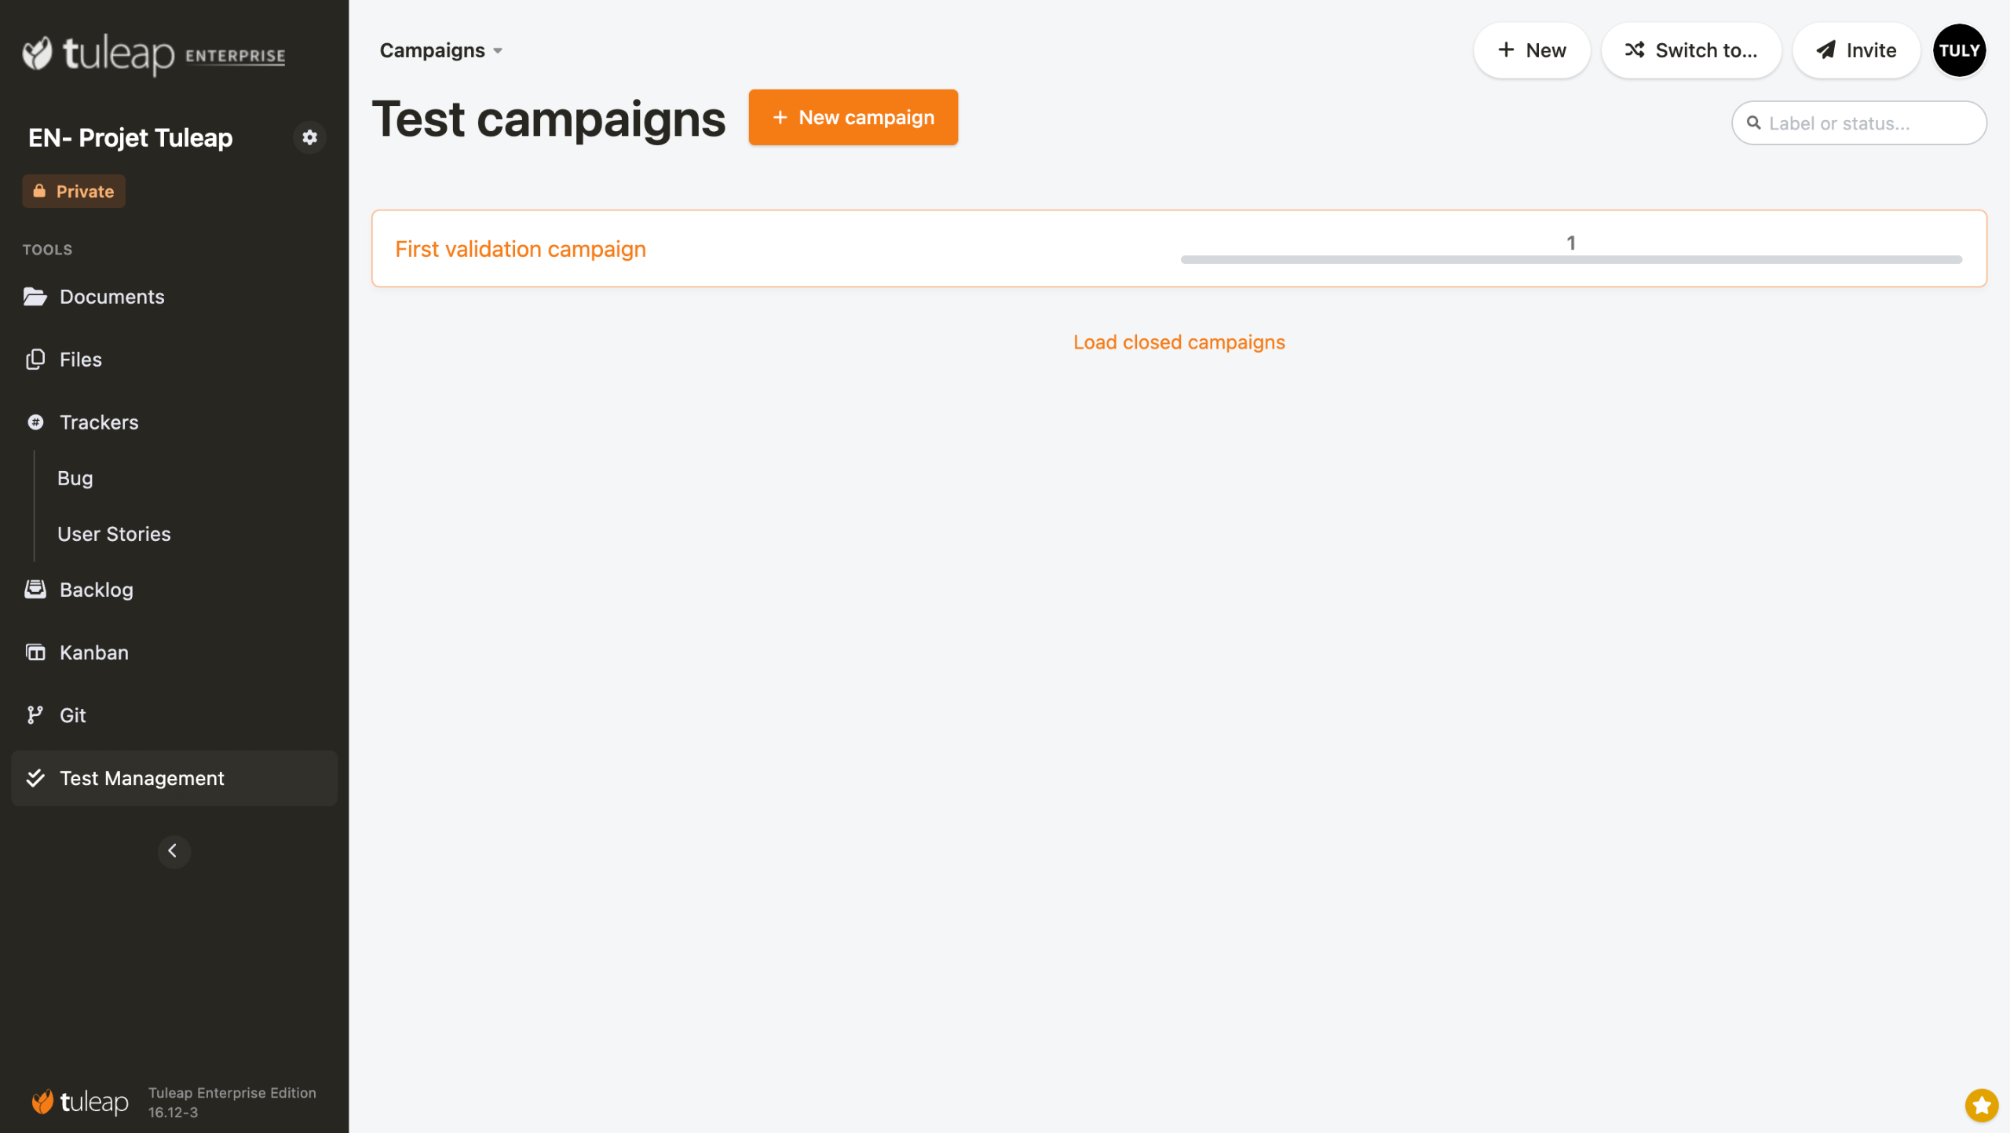
Task: Open the User Stories tracker
Action: 114,534
